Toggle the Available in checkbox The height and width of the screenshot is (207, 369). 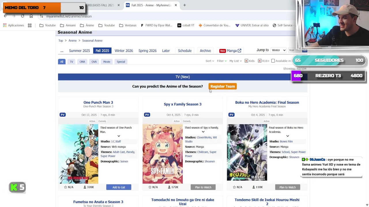click(x=273, y=61)
